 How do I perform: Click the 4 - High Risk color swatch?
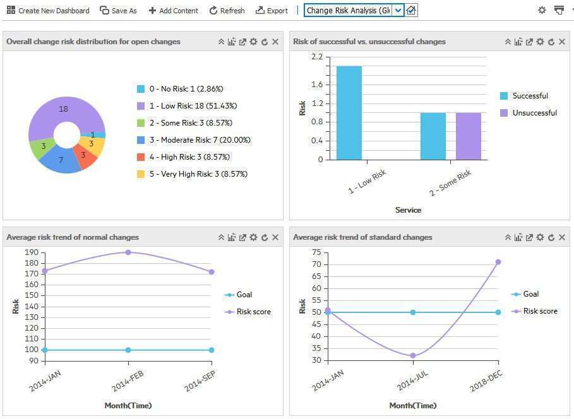pyautogui.click(x=141, y=157)
